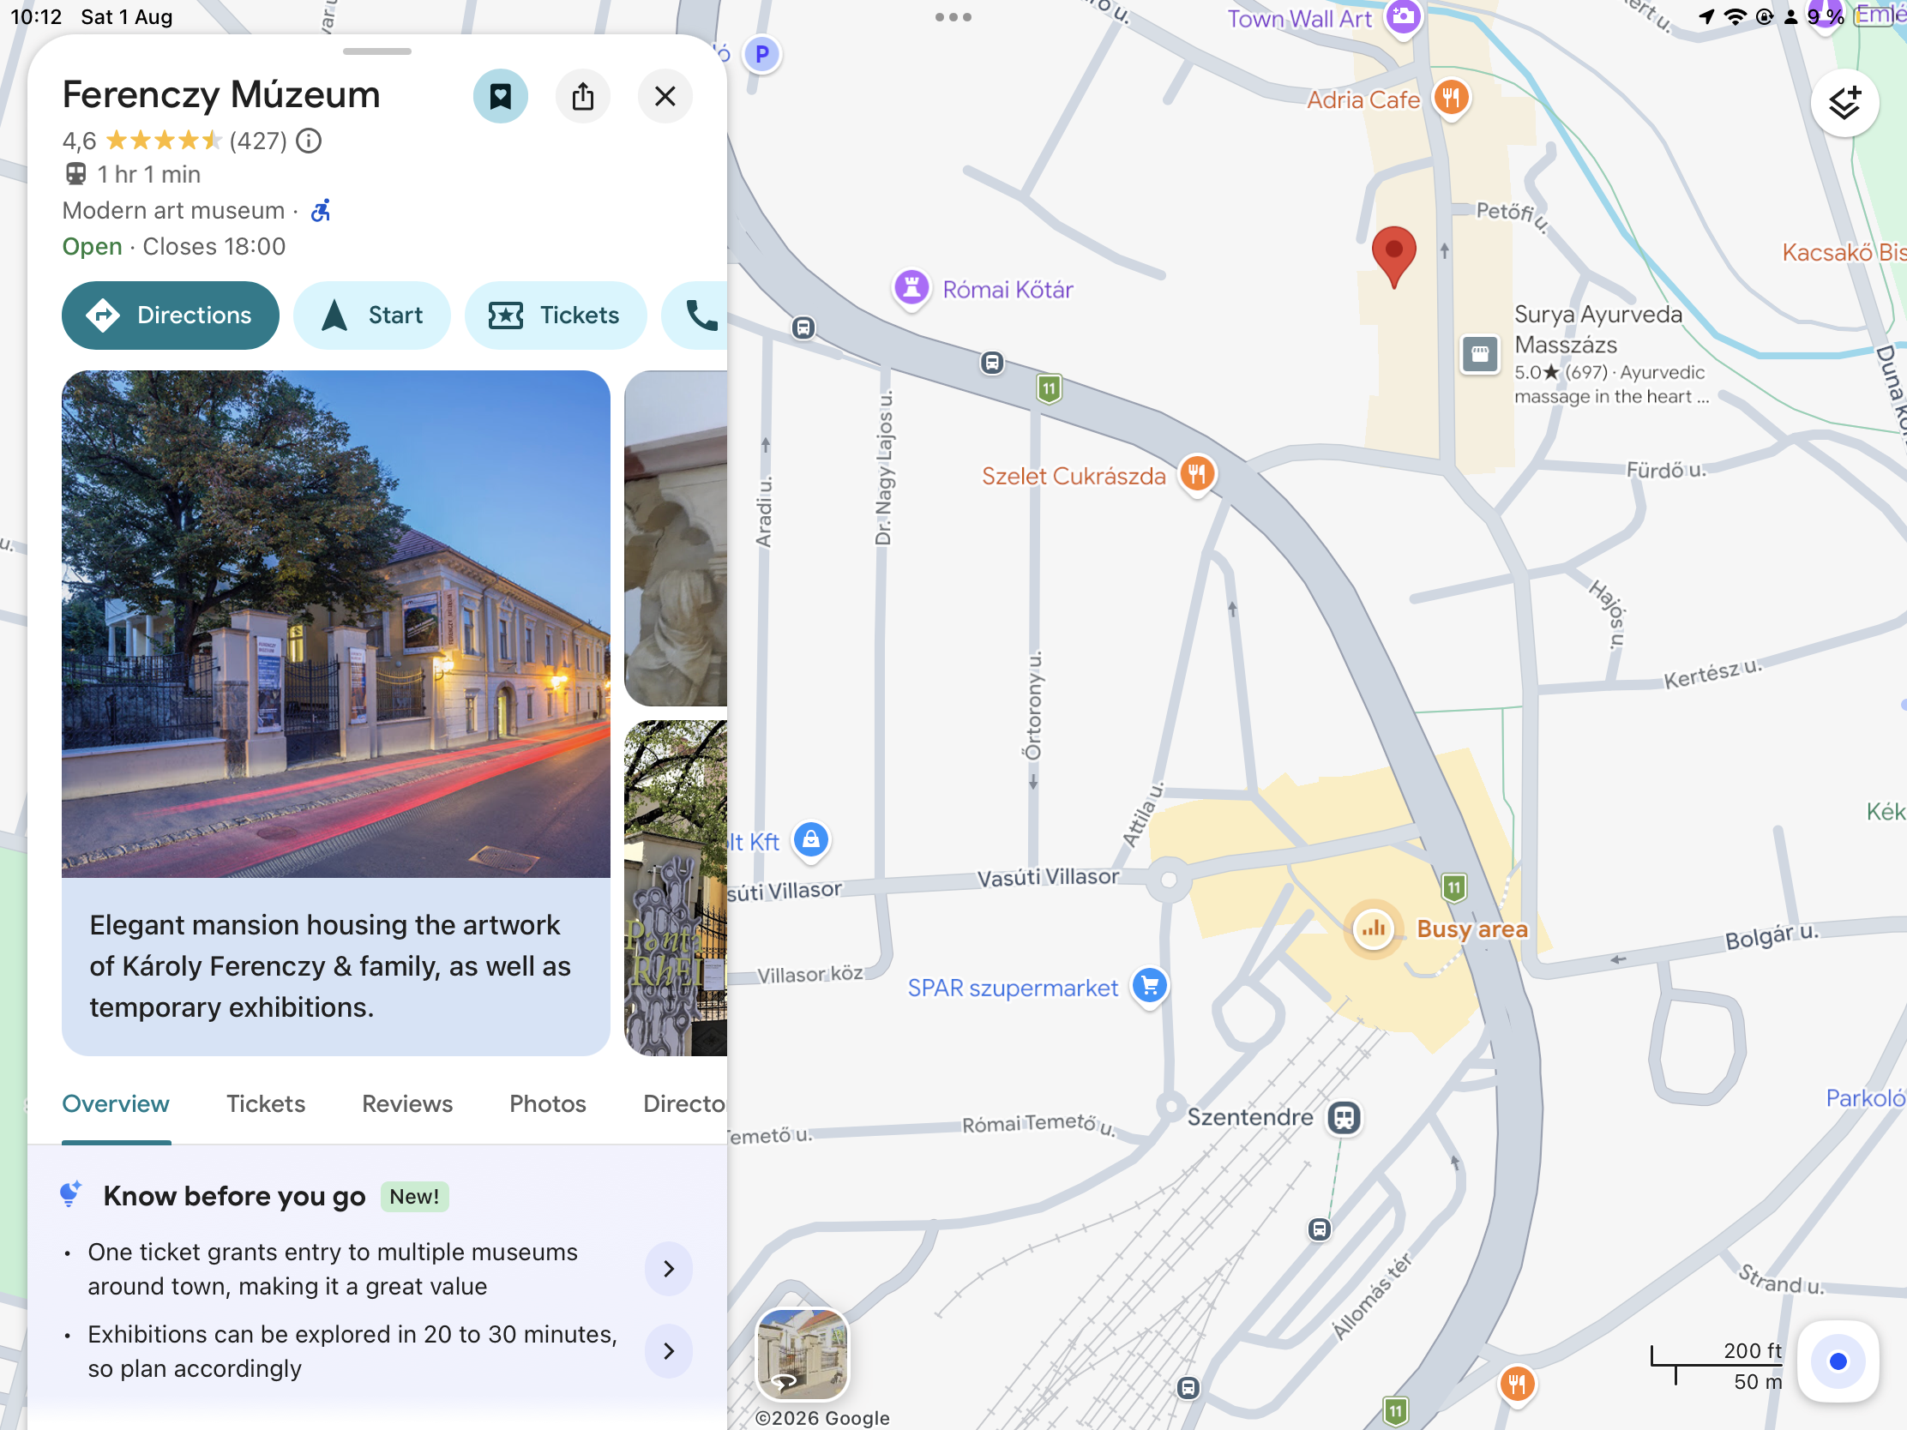Switch to the Reviews tab
1907x1430 pixels.
tap(407, 1104)
